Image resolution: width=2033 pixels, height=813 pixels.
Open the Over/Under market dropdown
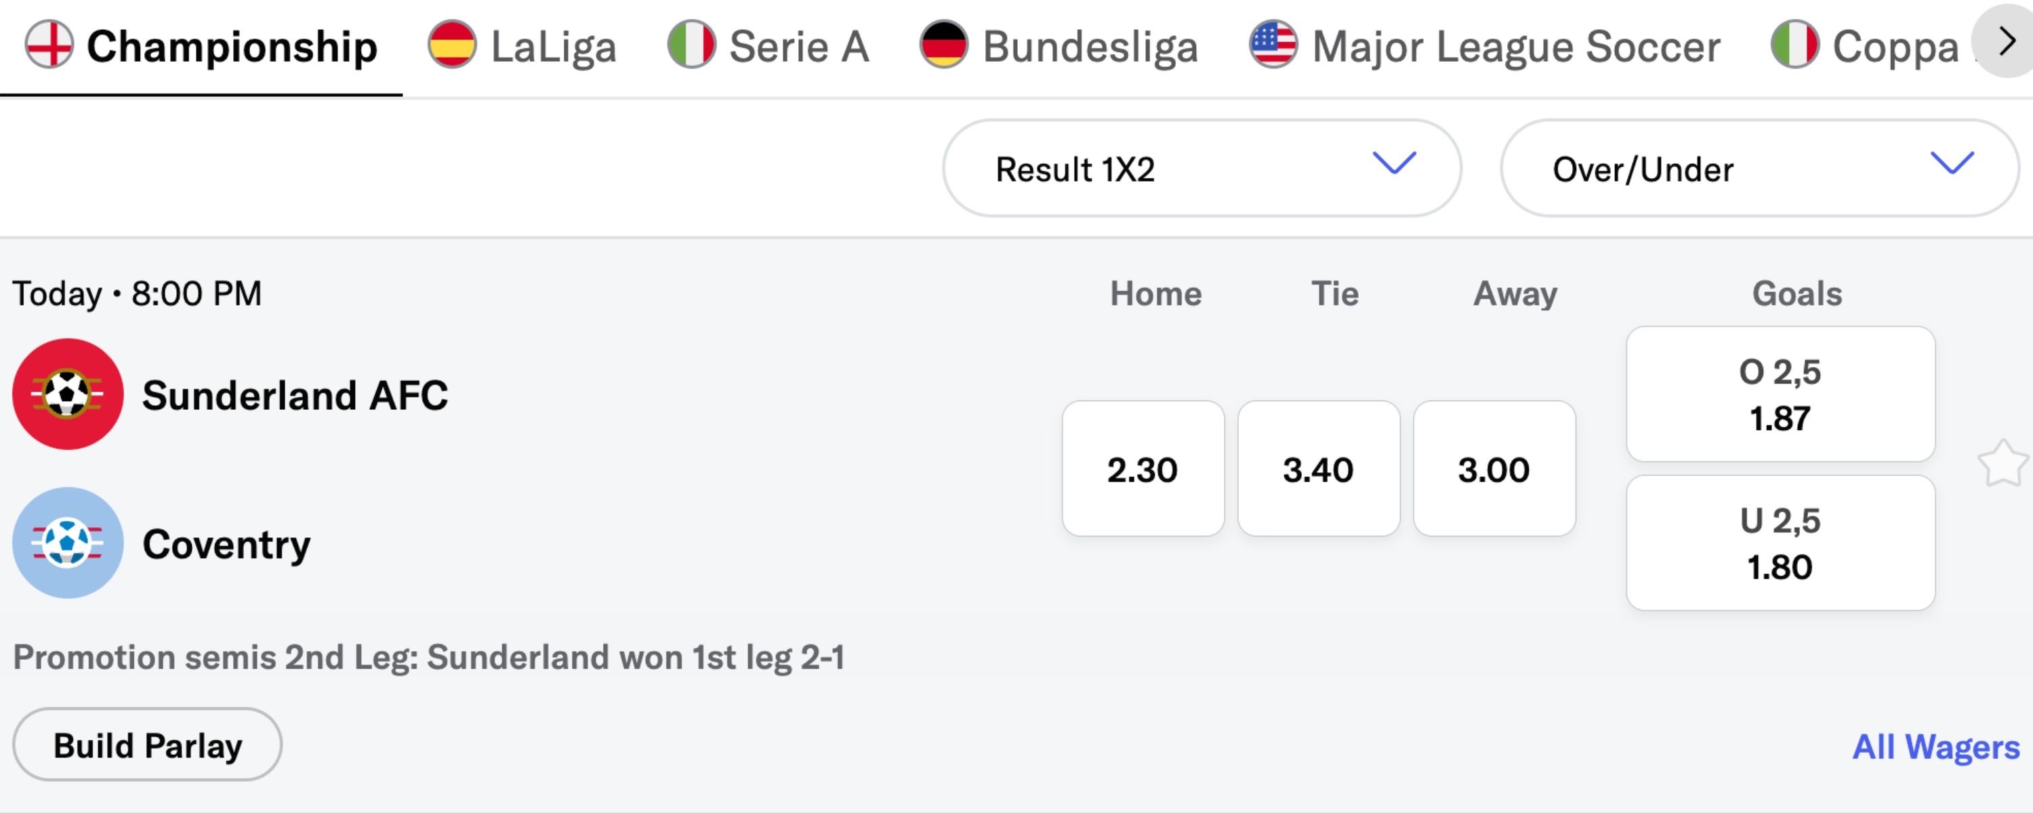pos(1759,168)
